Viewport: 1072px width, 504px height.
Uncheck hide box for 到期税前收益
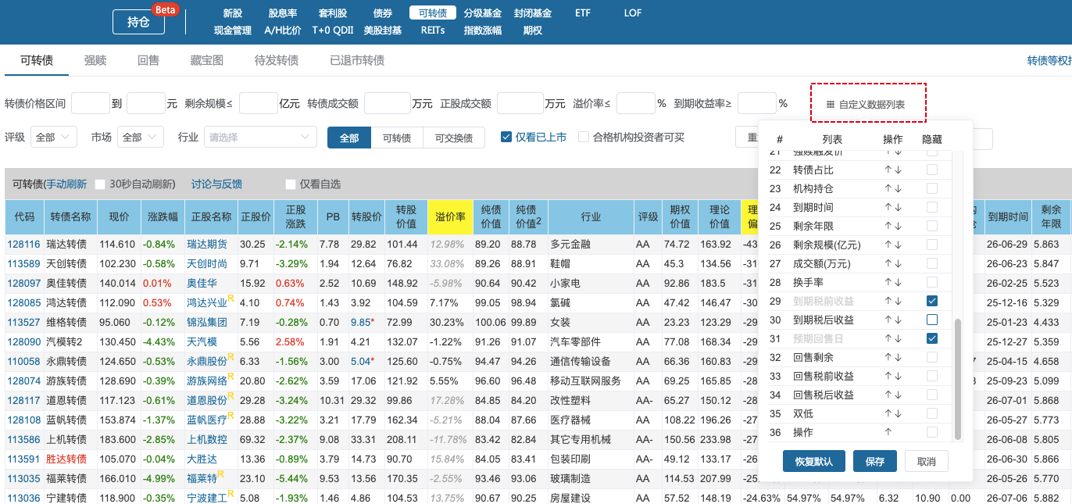932,301
